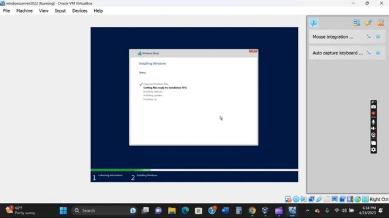Click the network adapter status icon
Screen dimensions: 389x218
(x=311, y=199)
